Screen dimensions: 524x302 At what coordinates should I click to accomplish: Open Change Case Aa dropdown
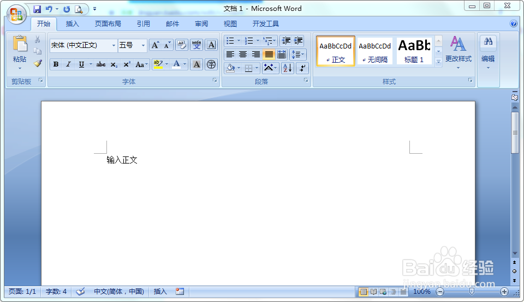coord(142,64)
